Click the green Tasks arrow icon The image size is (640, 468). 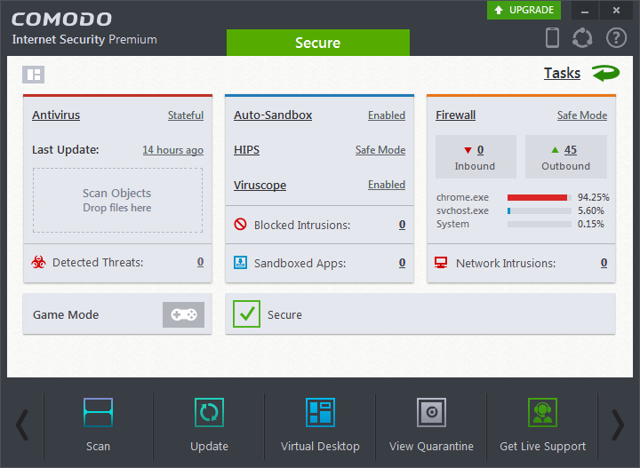tap(605, 74)
